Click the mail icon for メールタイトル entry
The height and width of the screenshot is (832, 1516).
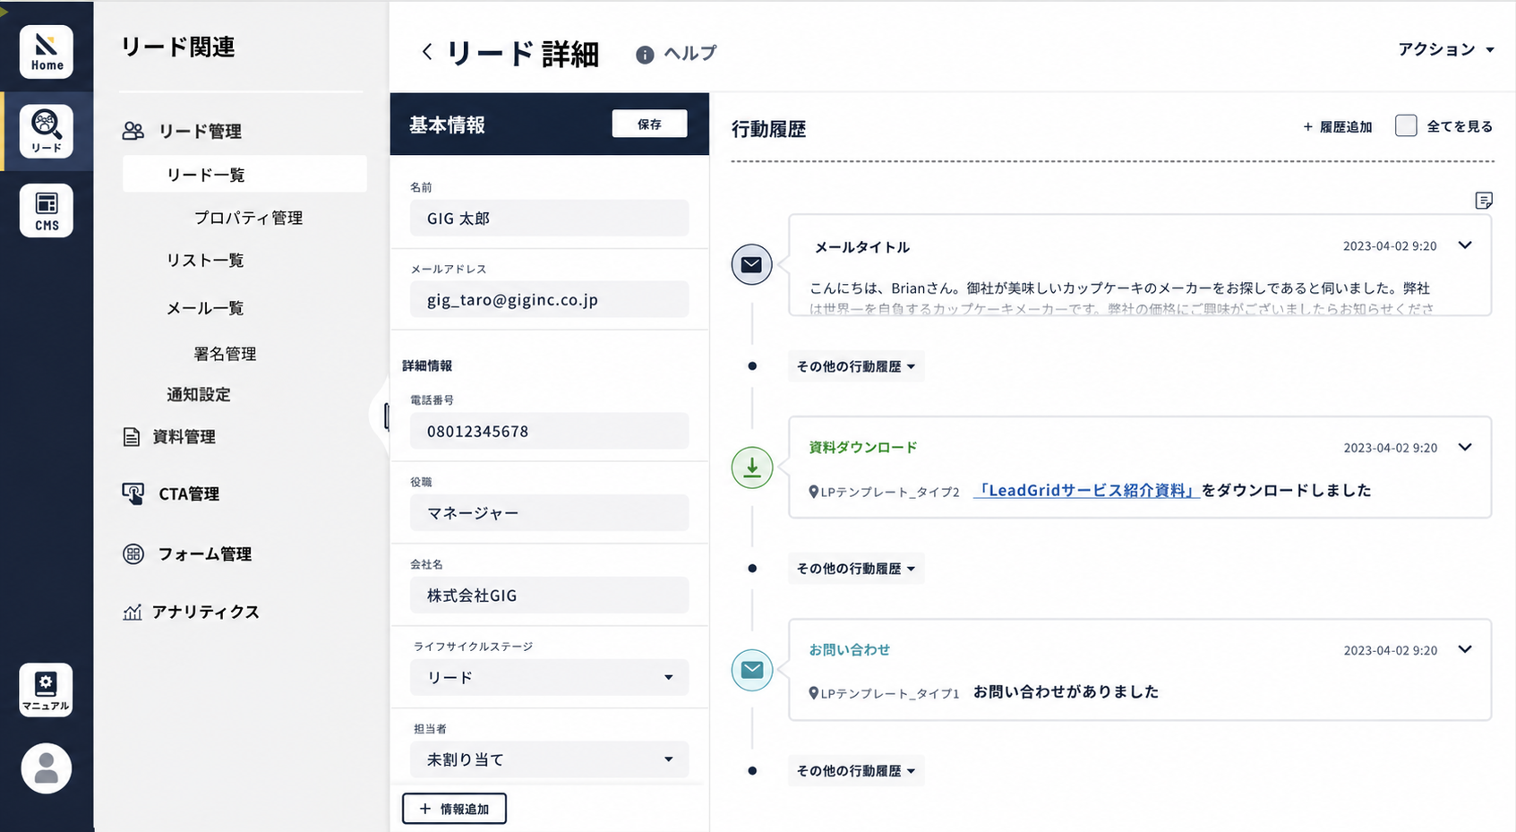[752, 265]
